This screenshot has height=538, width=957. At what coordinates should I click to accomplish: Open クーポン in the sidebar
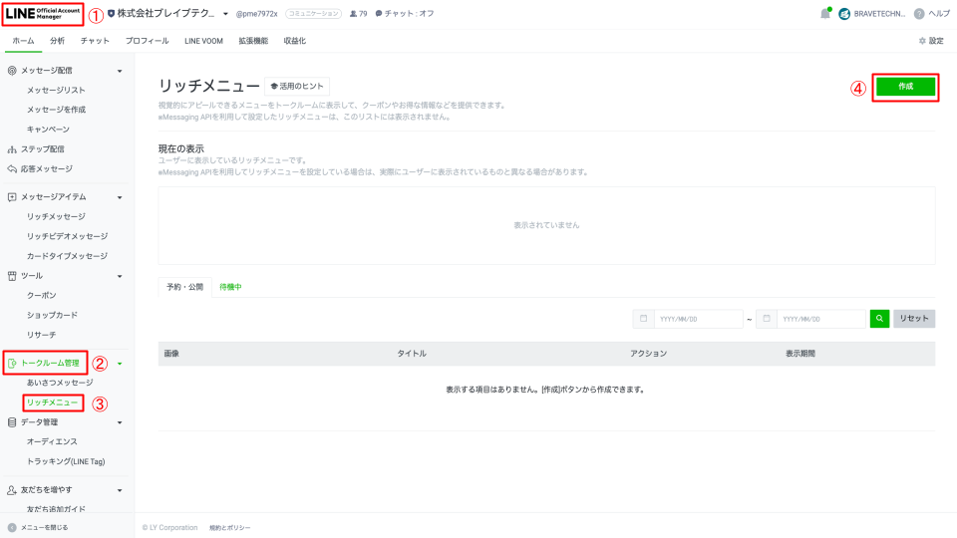[42, 295]
